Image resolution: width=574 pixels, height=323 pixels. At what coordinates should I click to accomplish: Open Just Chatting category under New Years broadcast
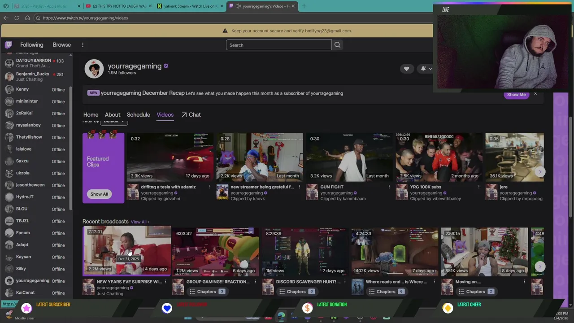[x=110, y=294]
